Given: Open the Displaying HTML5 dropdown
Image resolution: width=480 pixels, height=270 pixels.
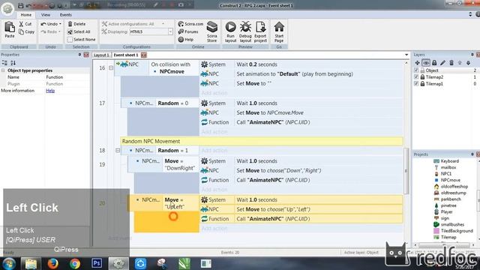Looking at the screenshot, I should coord(170,31).
